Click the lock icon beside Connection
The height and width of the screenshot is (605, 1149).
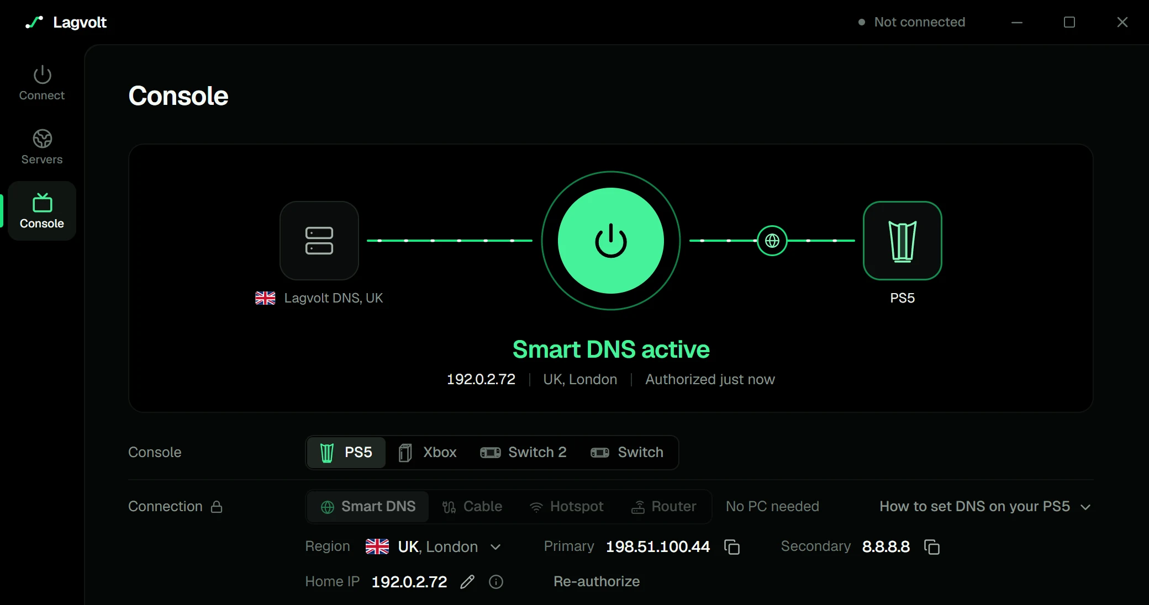pyautogui.click(x=217, y=507)
